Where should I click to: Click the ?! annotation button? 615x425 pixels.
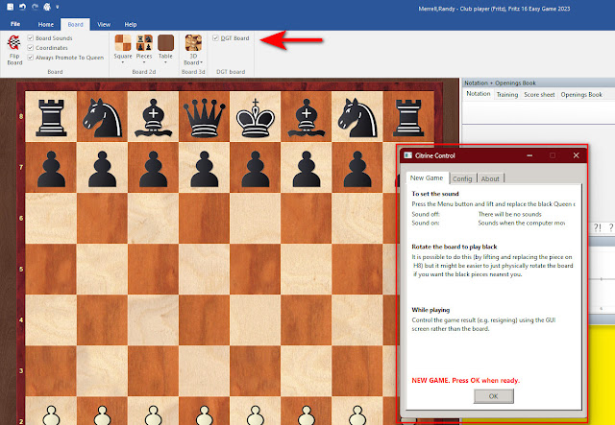click(597, 227)
